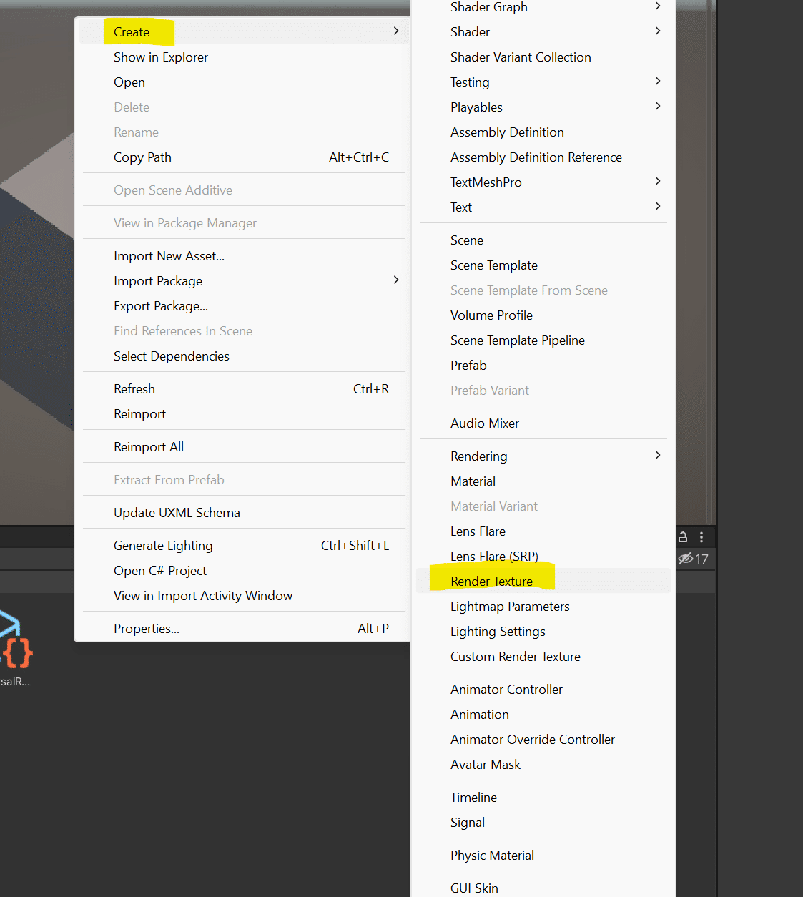
Task: Expand the Rendering submenu arrow
Action: click(x=658, y=455)
